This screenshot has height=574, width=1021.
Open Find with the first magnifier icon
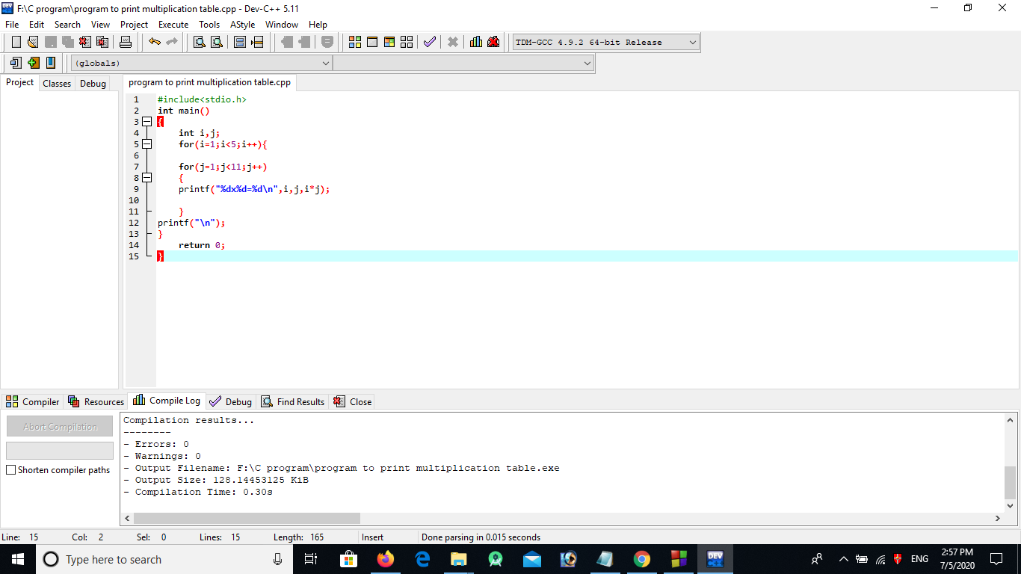tap(200, 42)
